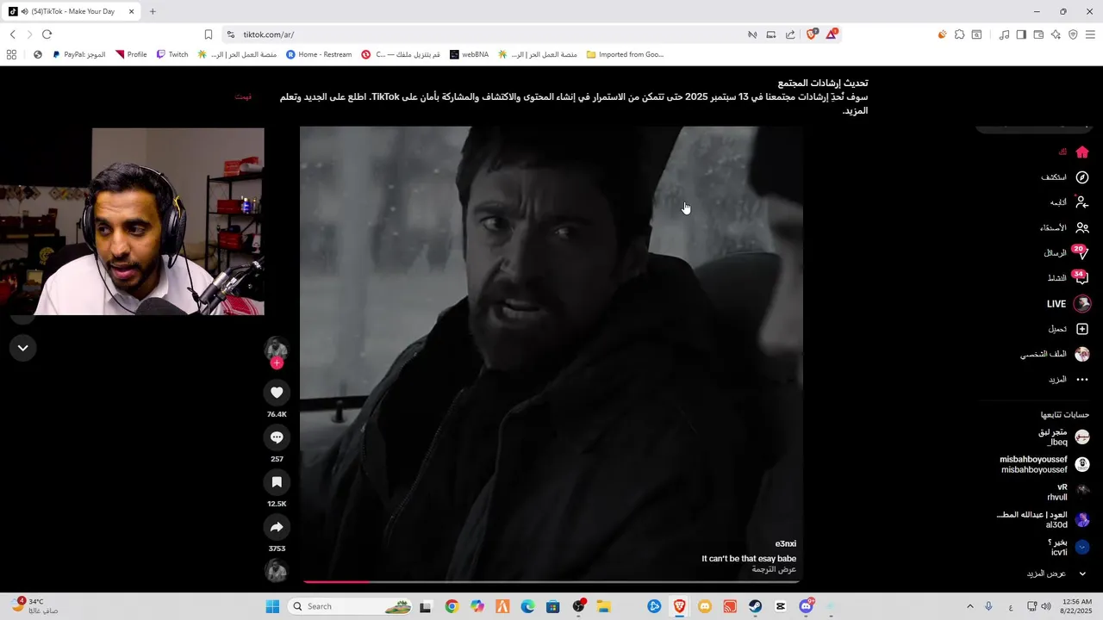
Task: Share the video using the arrow icon
Action: 277,527
